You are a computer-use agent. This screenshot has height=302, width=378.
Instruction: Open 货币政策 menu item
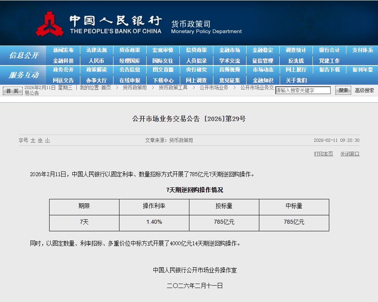[x=129, y=50]
